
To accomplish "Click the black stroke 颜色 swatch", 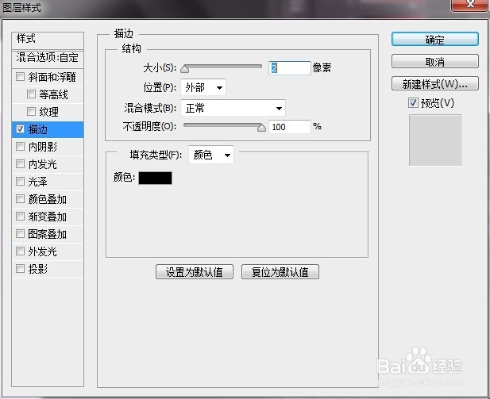I will click(155, 178).
